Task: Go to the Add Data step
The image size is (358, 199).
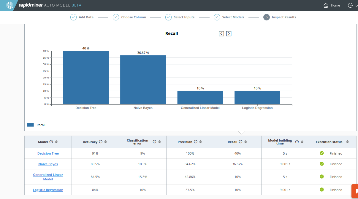Action: tap(82, 17)
